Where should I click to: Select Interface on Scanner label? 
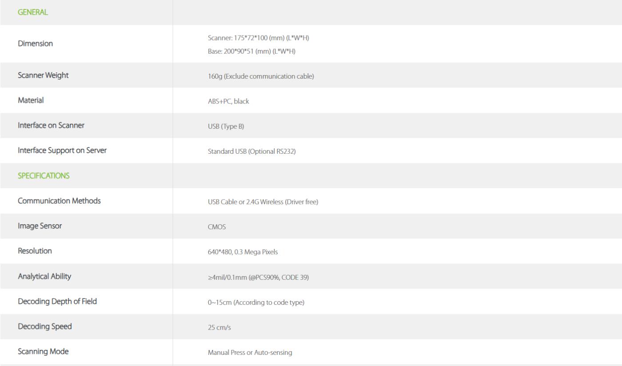coord(51,125)
